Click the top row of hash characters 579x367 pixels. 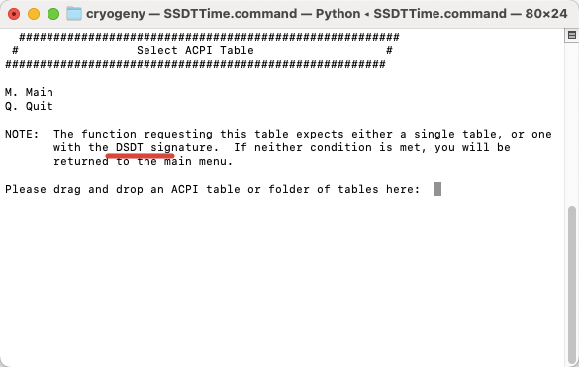209,37
